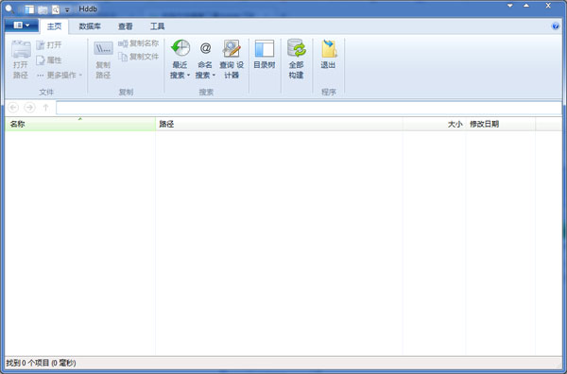Sort by the Name (名称) column header
The width and height of the screenshot is (567, 374).
click(x=80, y=124)
